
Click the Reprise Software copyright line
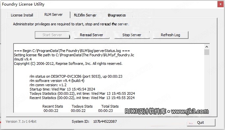(68, 64)
